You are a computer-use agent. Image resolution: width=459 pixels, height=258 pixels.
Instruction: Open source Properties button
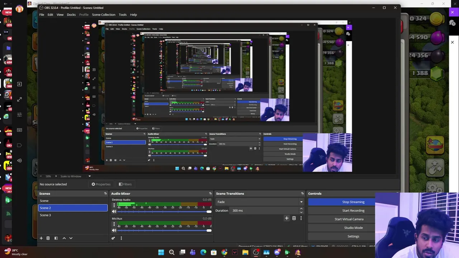click(x=101, y=184)
